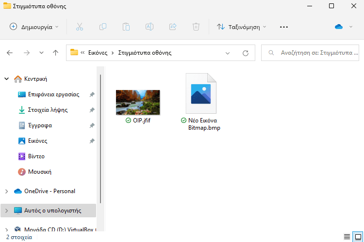Close the File Explorer window

tap(353, 6)
